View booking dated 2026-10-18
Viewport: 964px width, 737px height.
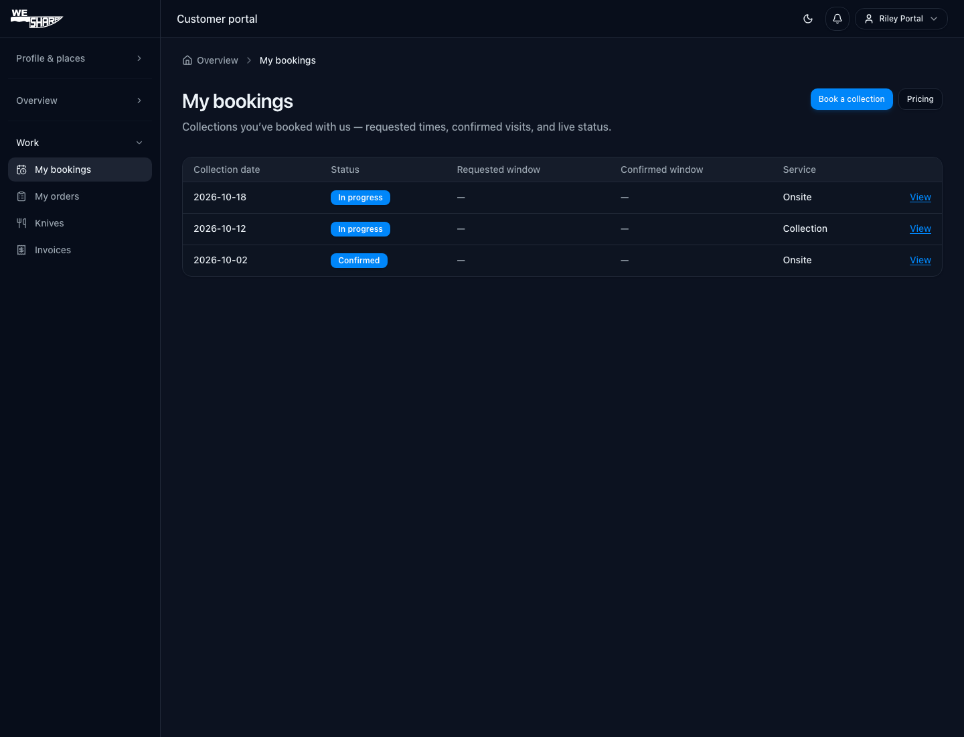[920, 197]
